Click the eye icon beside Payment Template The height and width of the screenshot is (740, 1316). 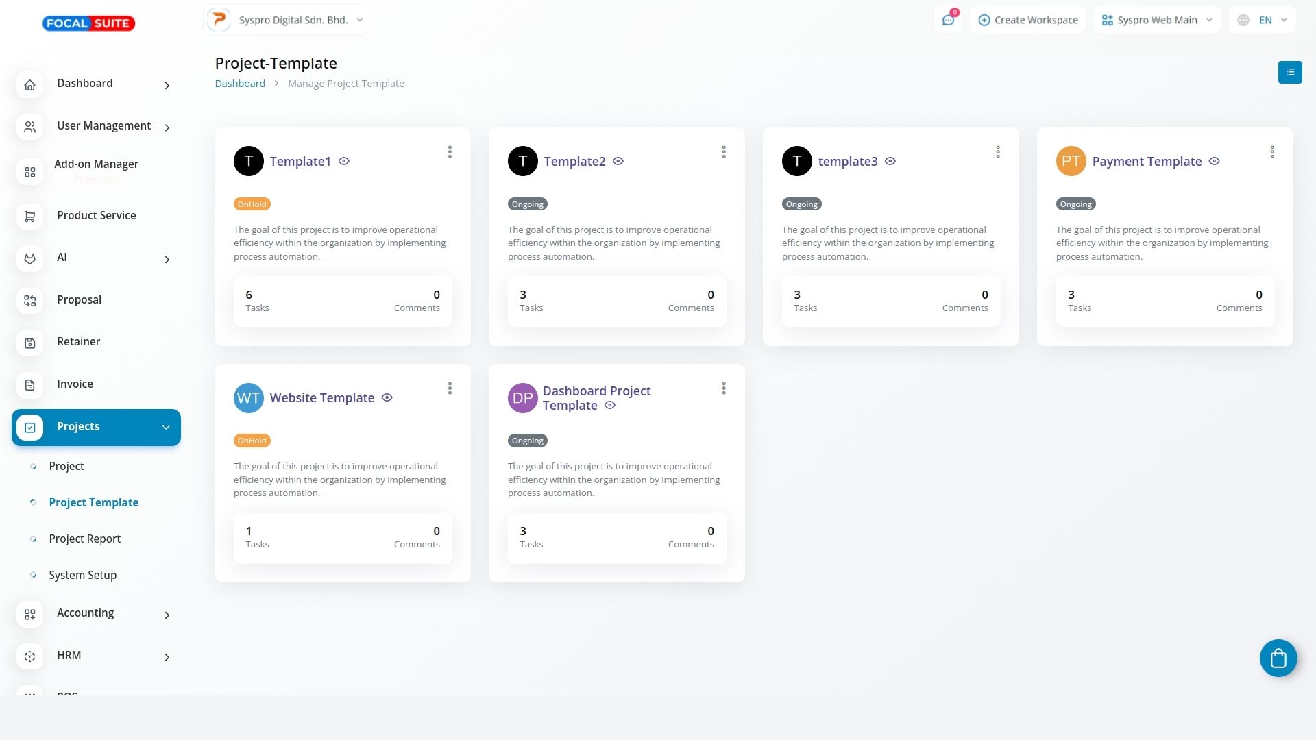1214,162
